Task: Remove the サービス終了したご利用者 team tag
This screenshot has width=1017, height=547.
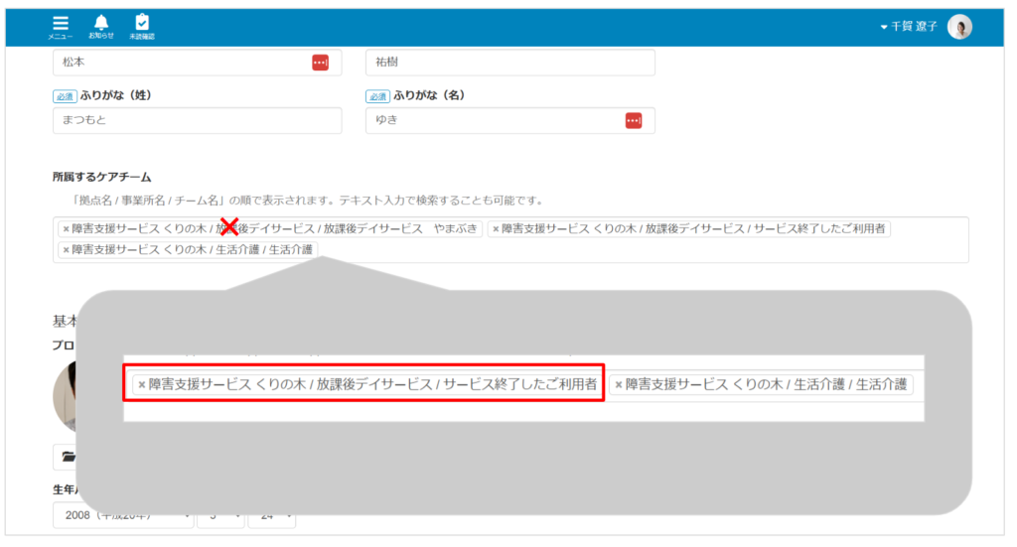Action: pos(497,229)
